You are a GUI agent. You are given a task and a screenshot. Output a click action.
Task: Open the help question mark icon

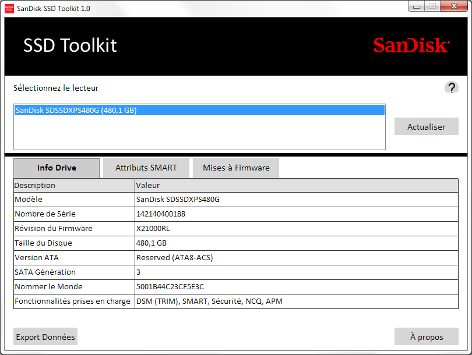pos(451,87)
